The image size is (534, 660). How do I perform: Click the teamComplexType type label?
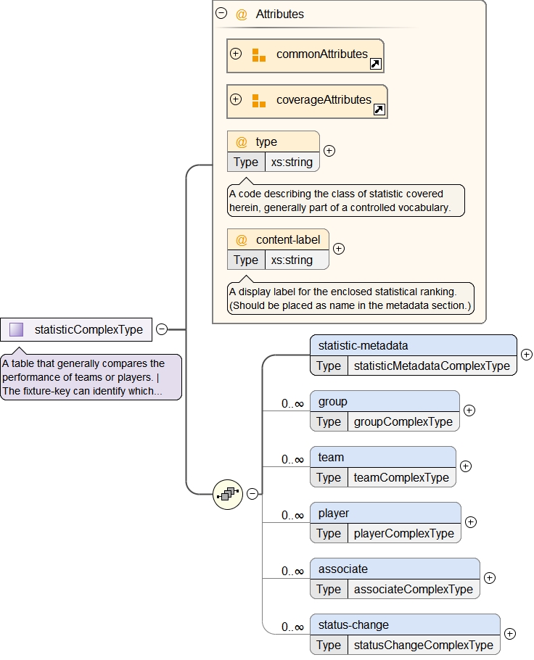point(401,478)
